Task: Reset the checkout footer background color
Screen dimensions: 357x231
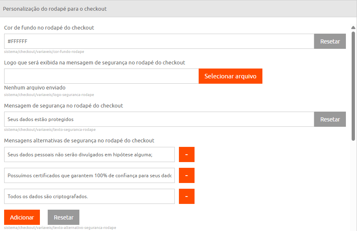Action: (x=330, y=41)
